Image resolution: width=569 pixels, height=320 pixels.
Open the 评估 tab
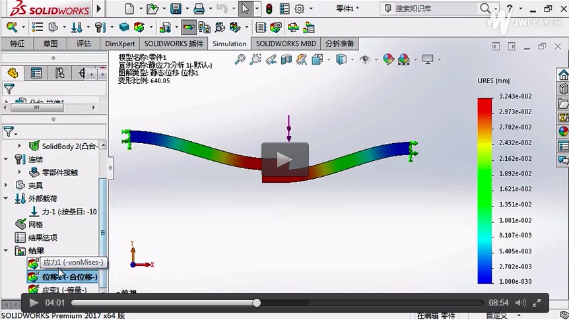(84, 44)
